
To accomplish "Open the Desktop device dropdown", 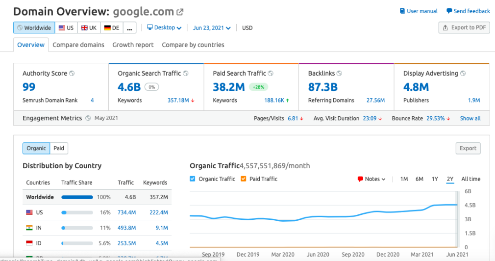I will coord(164,27).
